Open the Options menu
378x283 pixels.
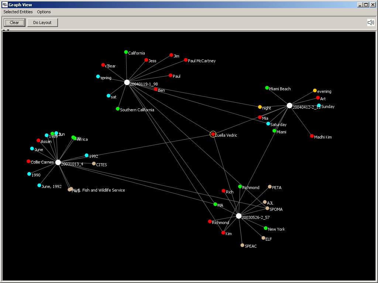tap(44, 12)
